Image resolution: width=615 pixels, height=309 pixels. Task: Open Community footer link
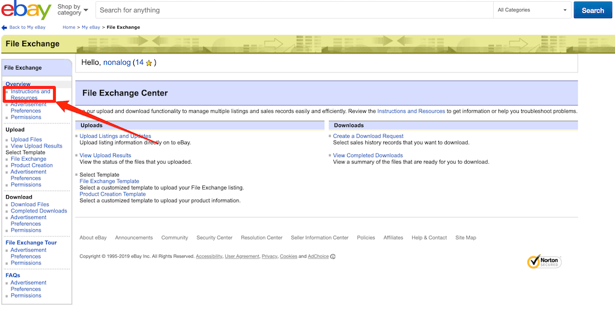point(175,238)
